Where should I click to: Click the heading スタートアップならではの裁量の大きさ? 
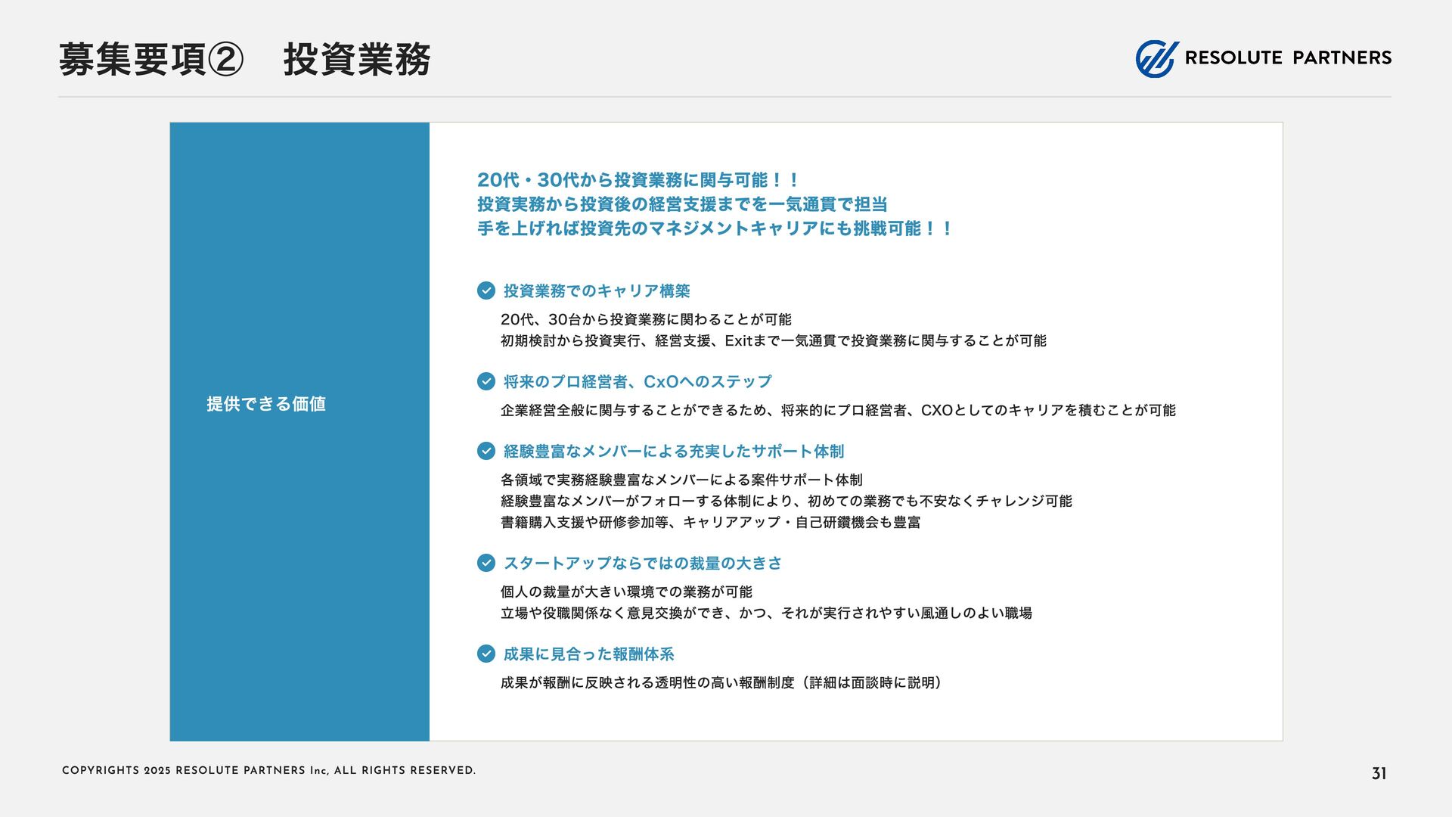(x=643, y=564)
